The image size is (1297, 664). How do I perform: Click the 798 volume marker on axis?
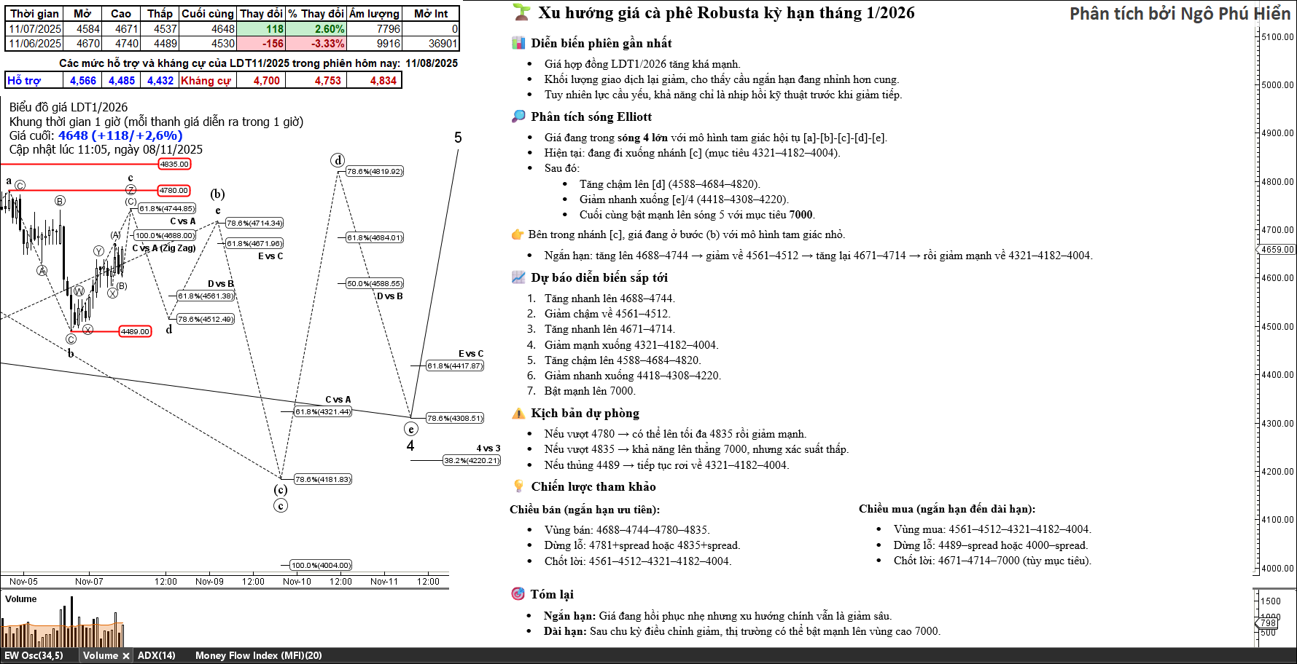pos(1268,623)
